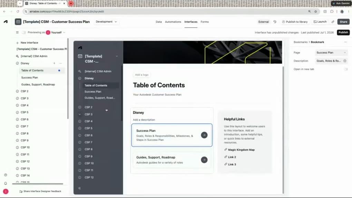This screenshot has height=198, width=352.
Task: Open the left hamburger menu icon
Action: pyautogui.click(x=17, y=32)
